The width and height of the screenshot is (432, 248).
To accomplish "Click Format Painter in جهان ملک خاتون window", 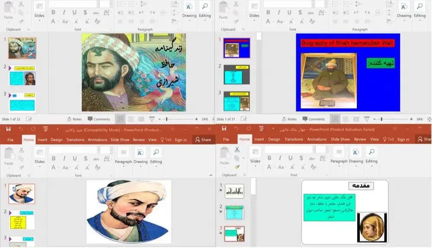I will pos(237,167).
